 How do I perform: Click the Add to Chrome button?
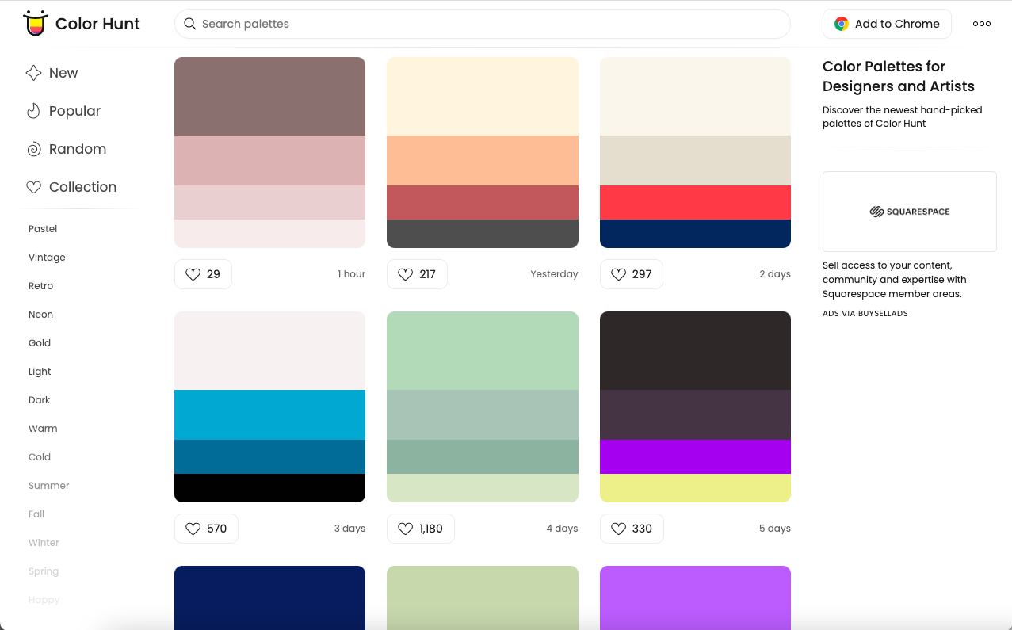(887, 24)
